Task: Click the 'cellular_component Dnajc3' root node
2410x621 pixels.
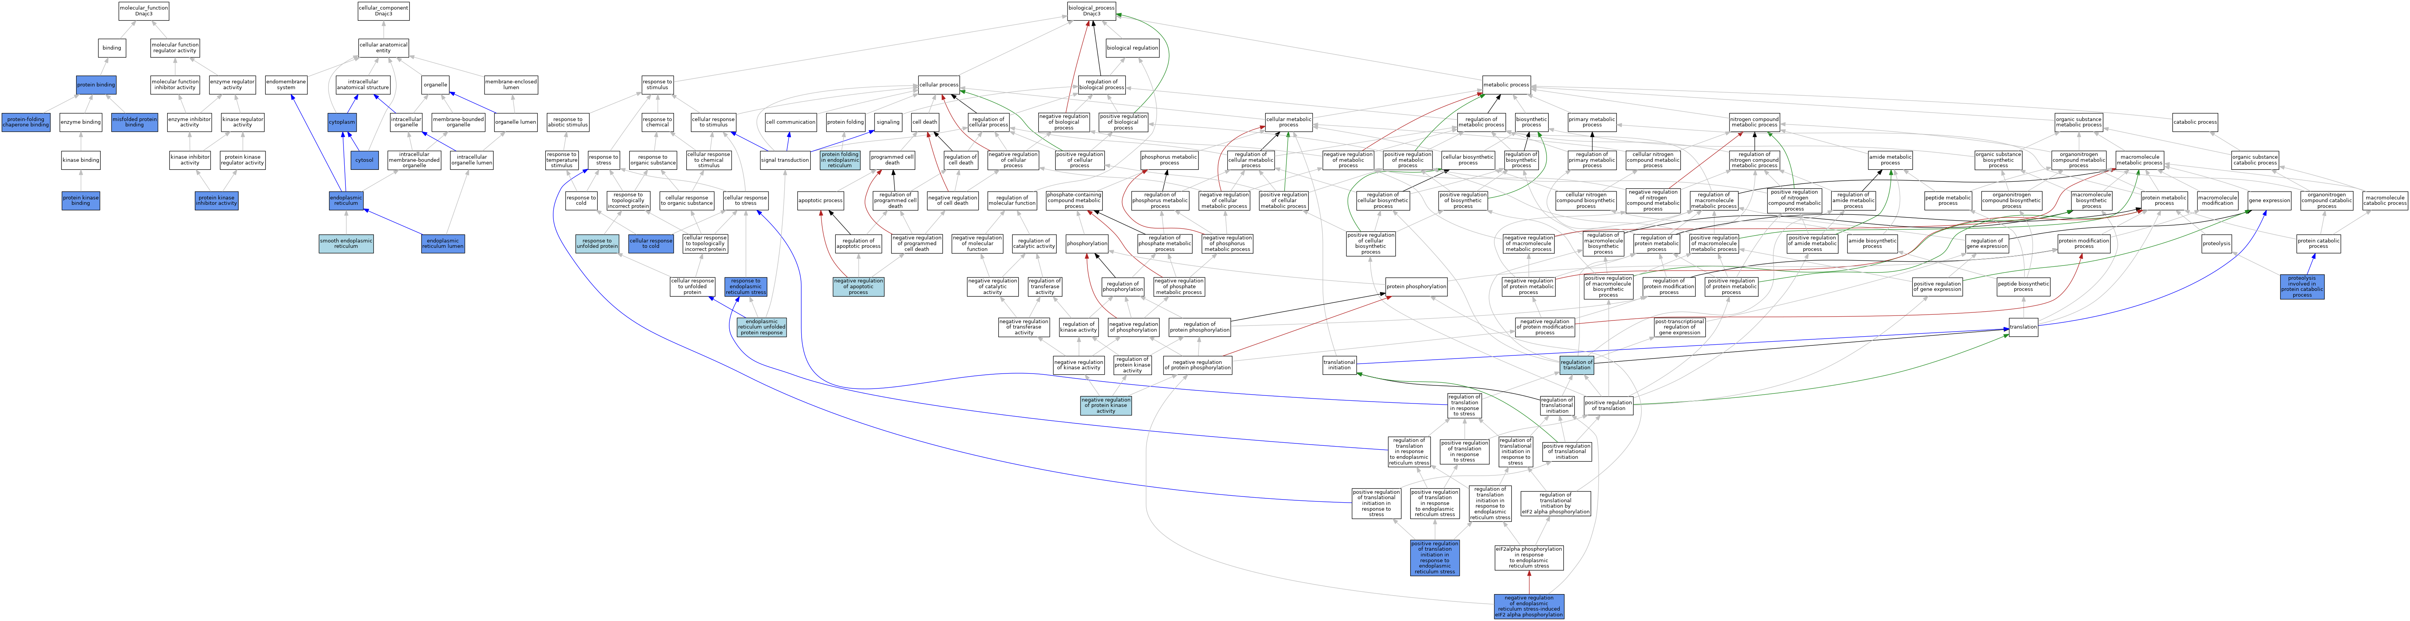Action: tap(383, 11)
